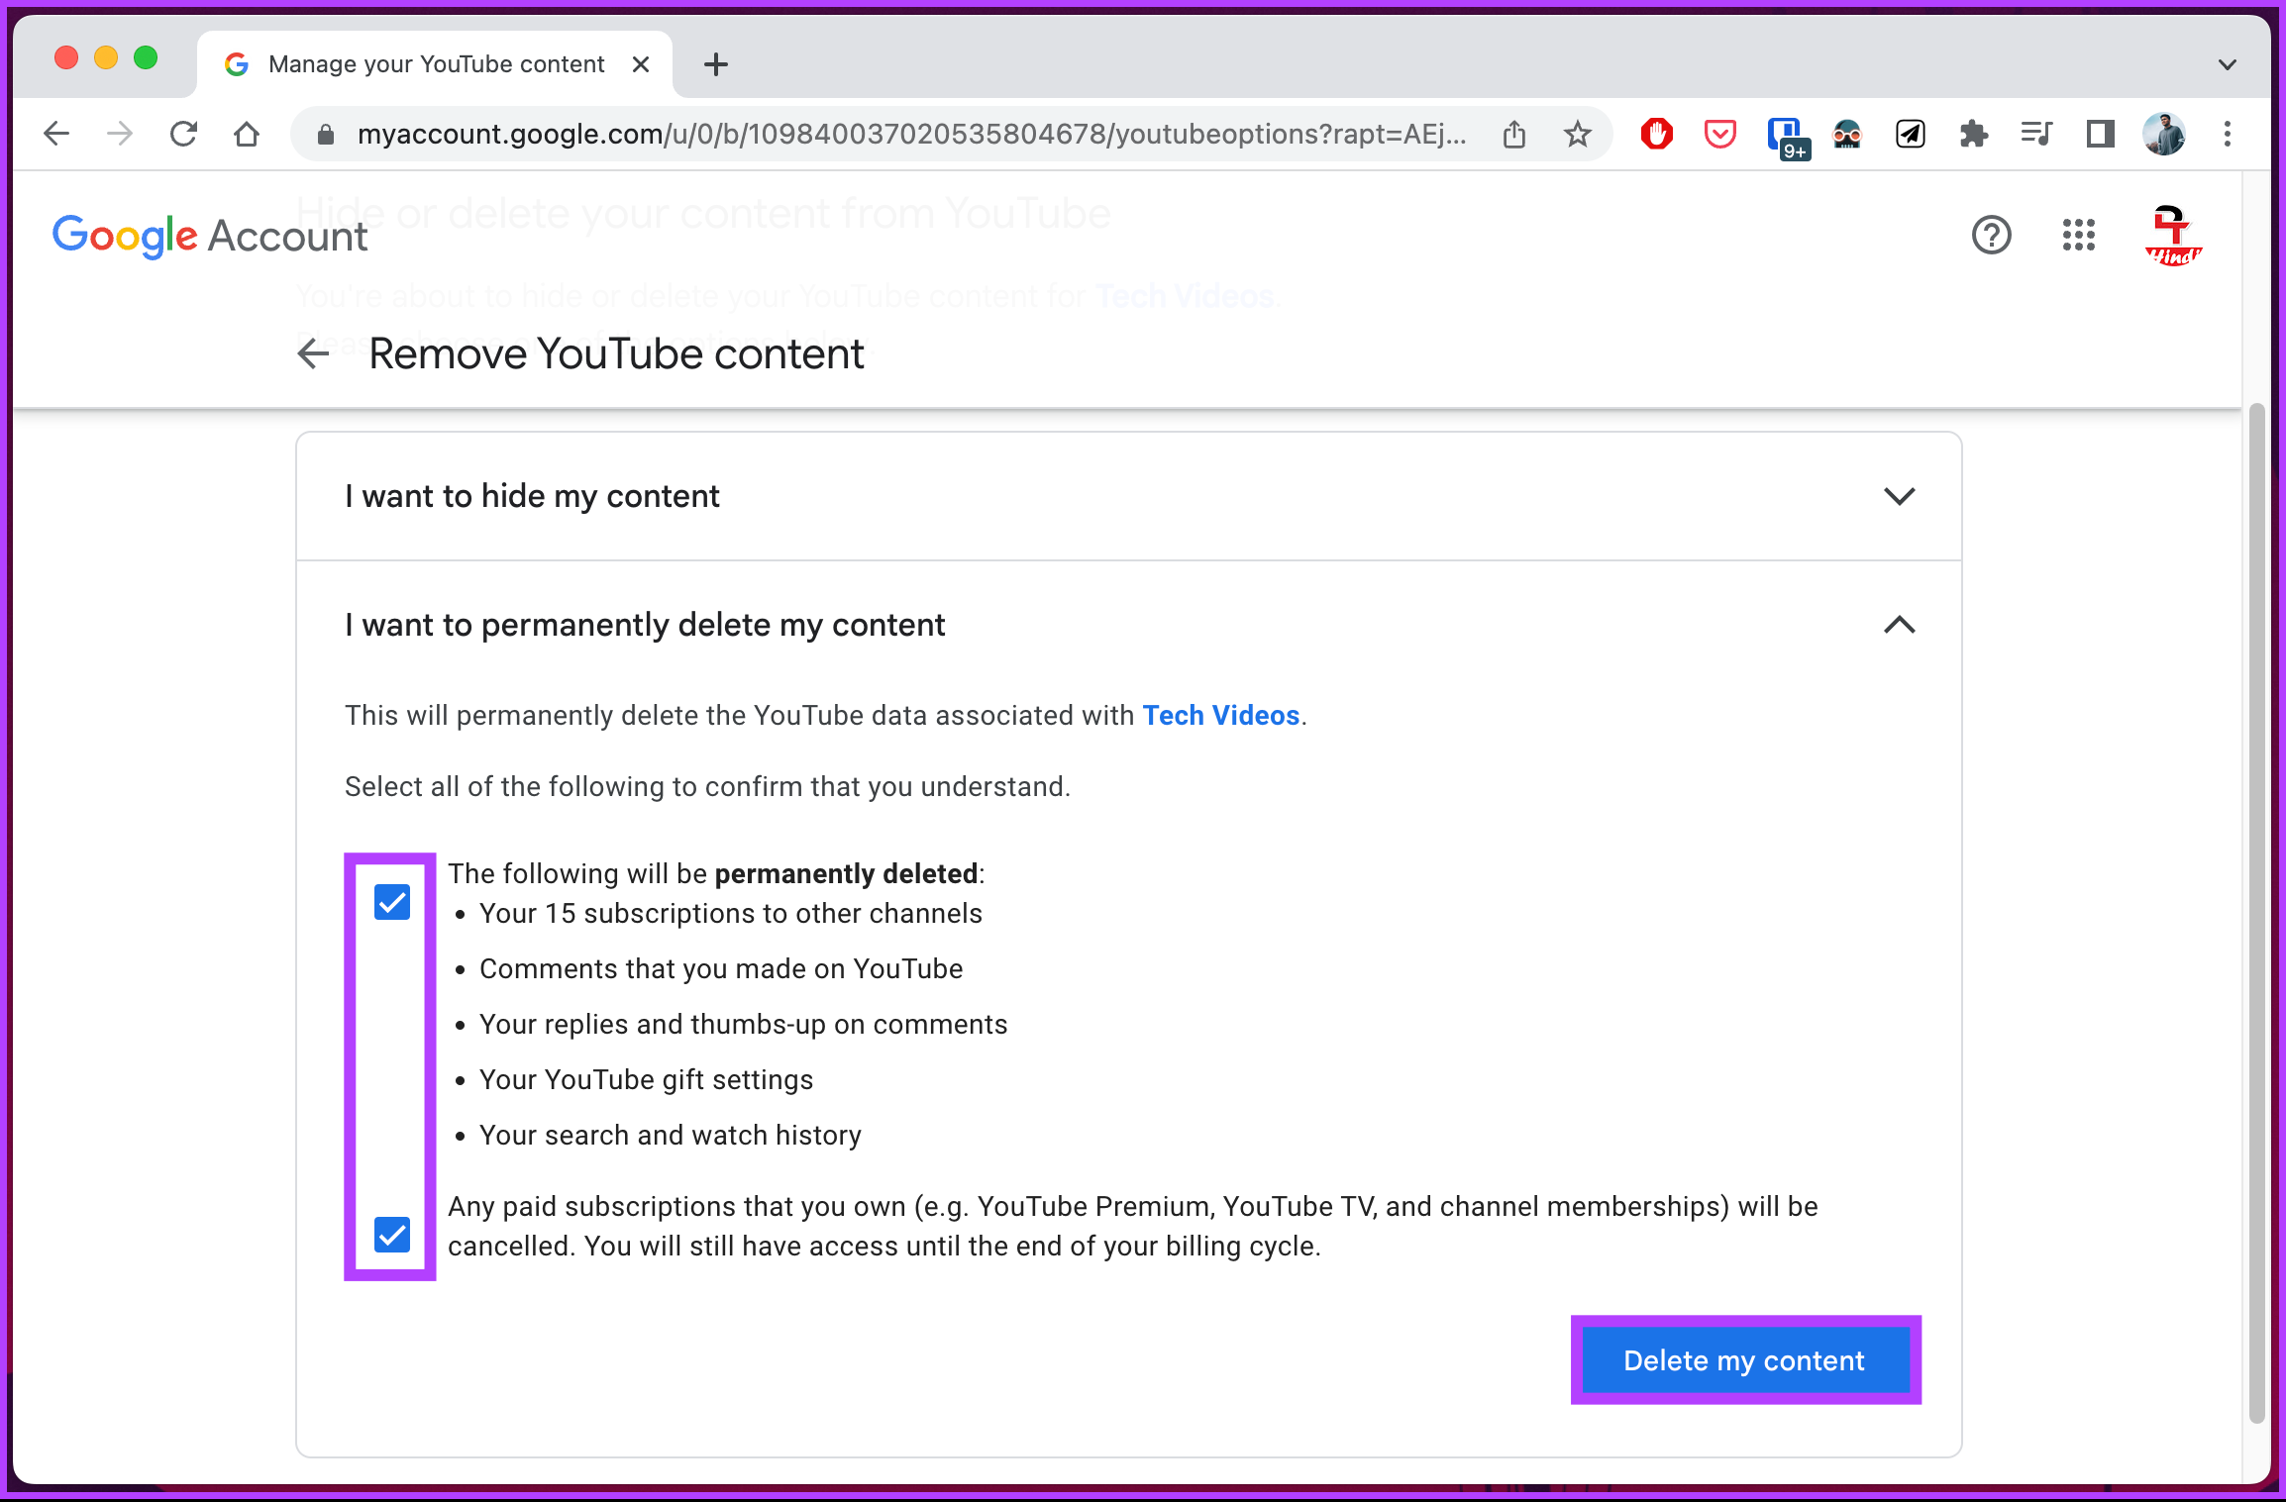Viewport: 2286px width, 1502px height.
Task: Click the browser forward arrow
Action: (120, 134)
